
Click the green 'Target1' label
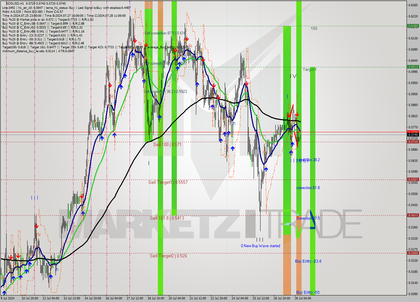pyautogui.click(x=309, y=70)
